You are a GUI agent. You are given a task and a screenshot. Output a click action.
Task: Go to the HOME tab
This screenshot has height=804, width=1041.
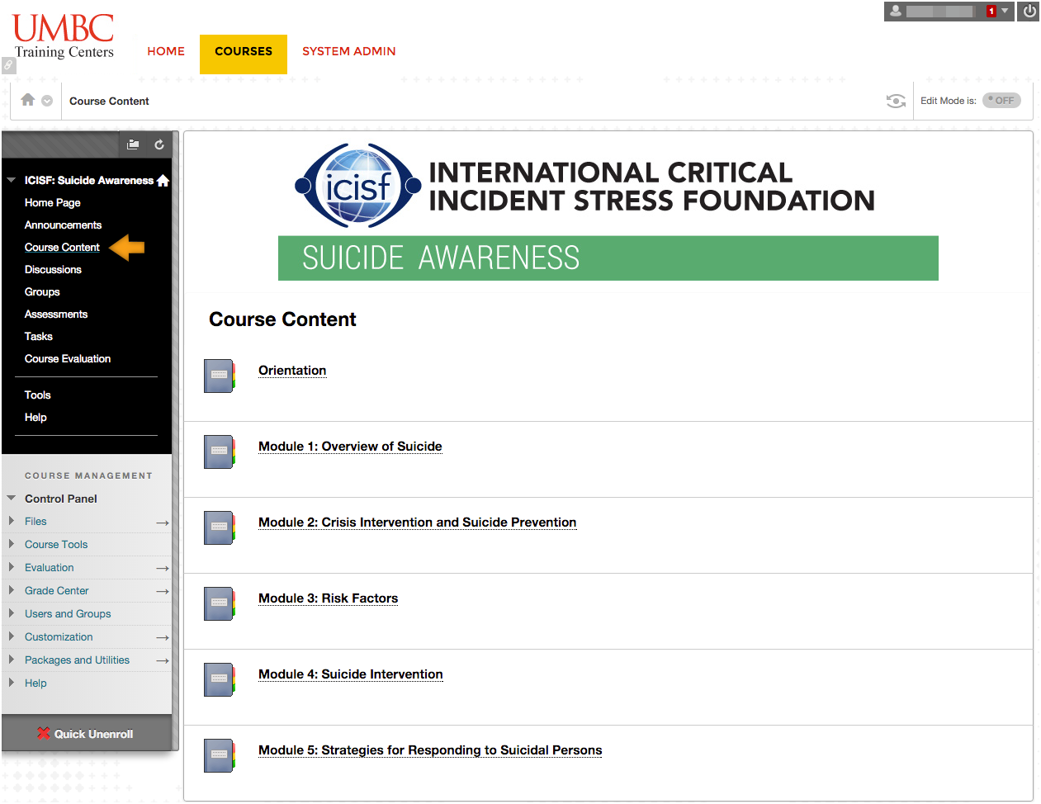point(166,51)
